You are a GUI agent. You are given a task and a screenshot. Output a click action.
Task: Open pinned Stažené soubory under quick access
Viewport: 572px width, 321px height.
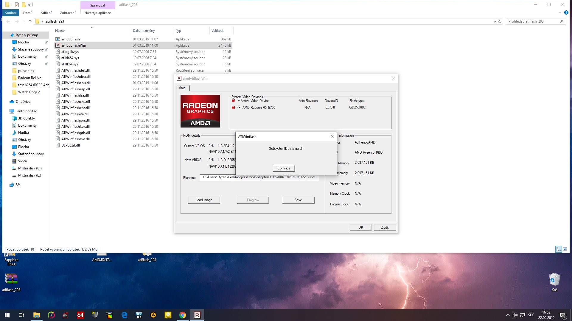31,49
